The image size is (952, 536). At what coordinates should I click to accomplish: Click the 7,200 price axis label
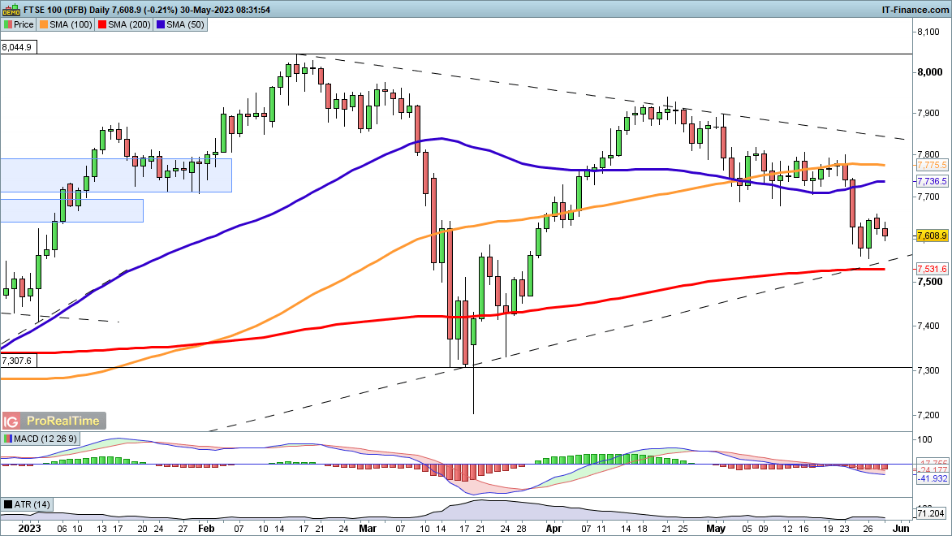[x=929, y=415]
